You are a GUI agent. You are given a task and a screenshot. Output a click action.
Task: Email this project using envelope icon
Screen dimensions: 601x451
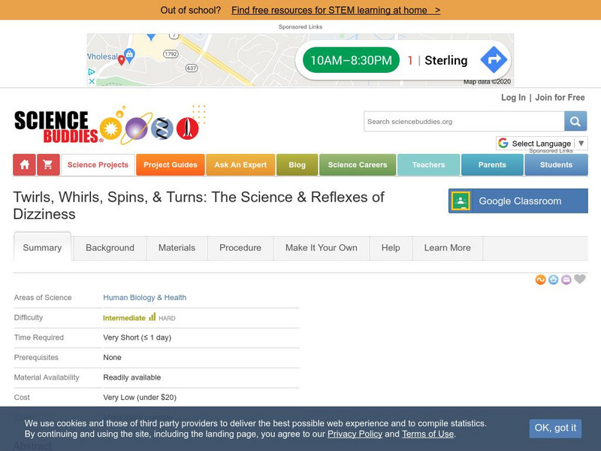coord(566,280)
